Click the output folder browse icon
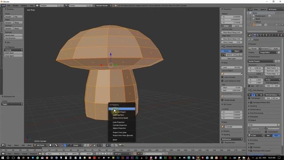284x160 pixels. click(279, 125)
